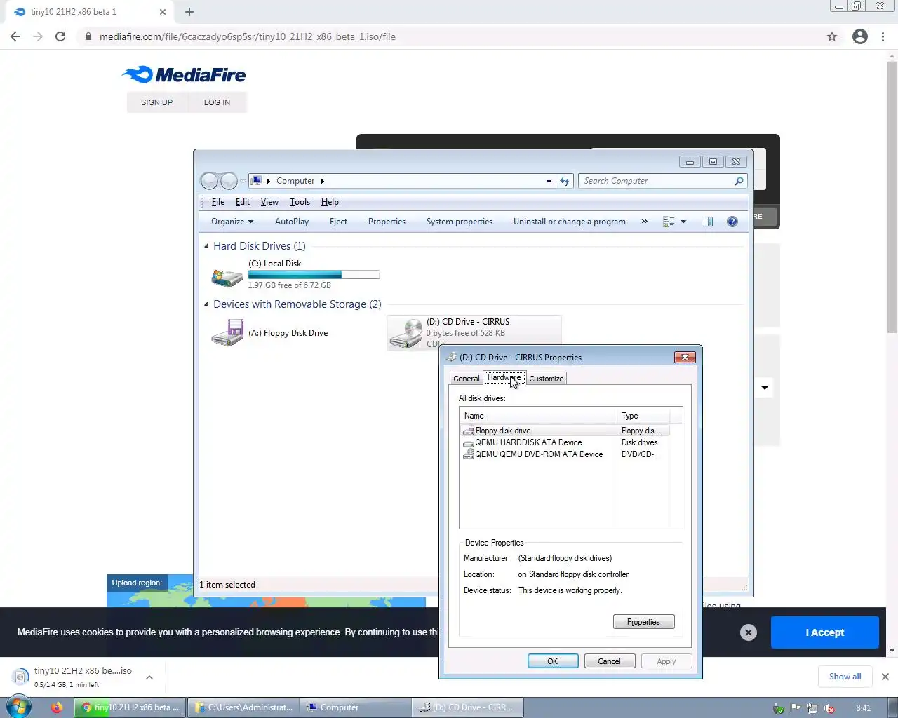
Task: Switch to C:\Users\Administrat... taskbar window
Action: pos(243,707)
